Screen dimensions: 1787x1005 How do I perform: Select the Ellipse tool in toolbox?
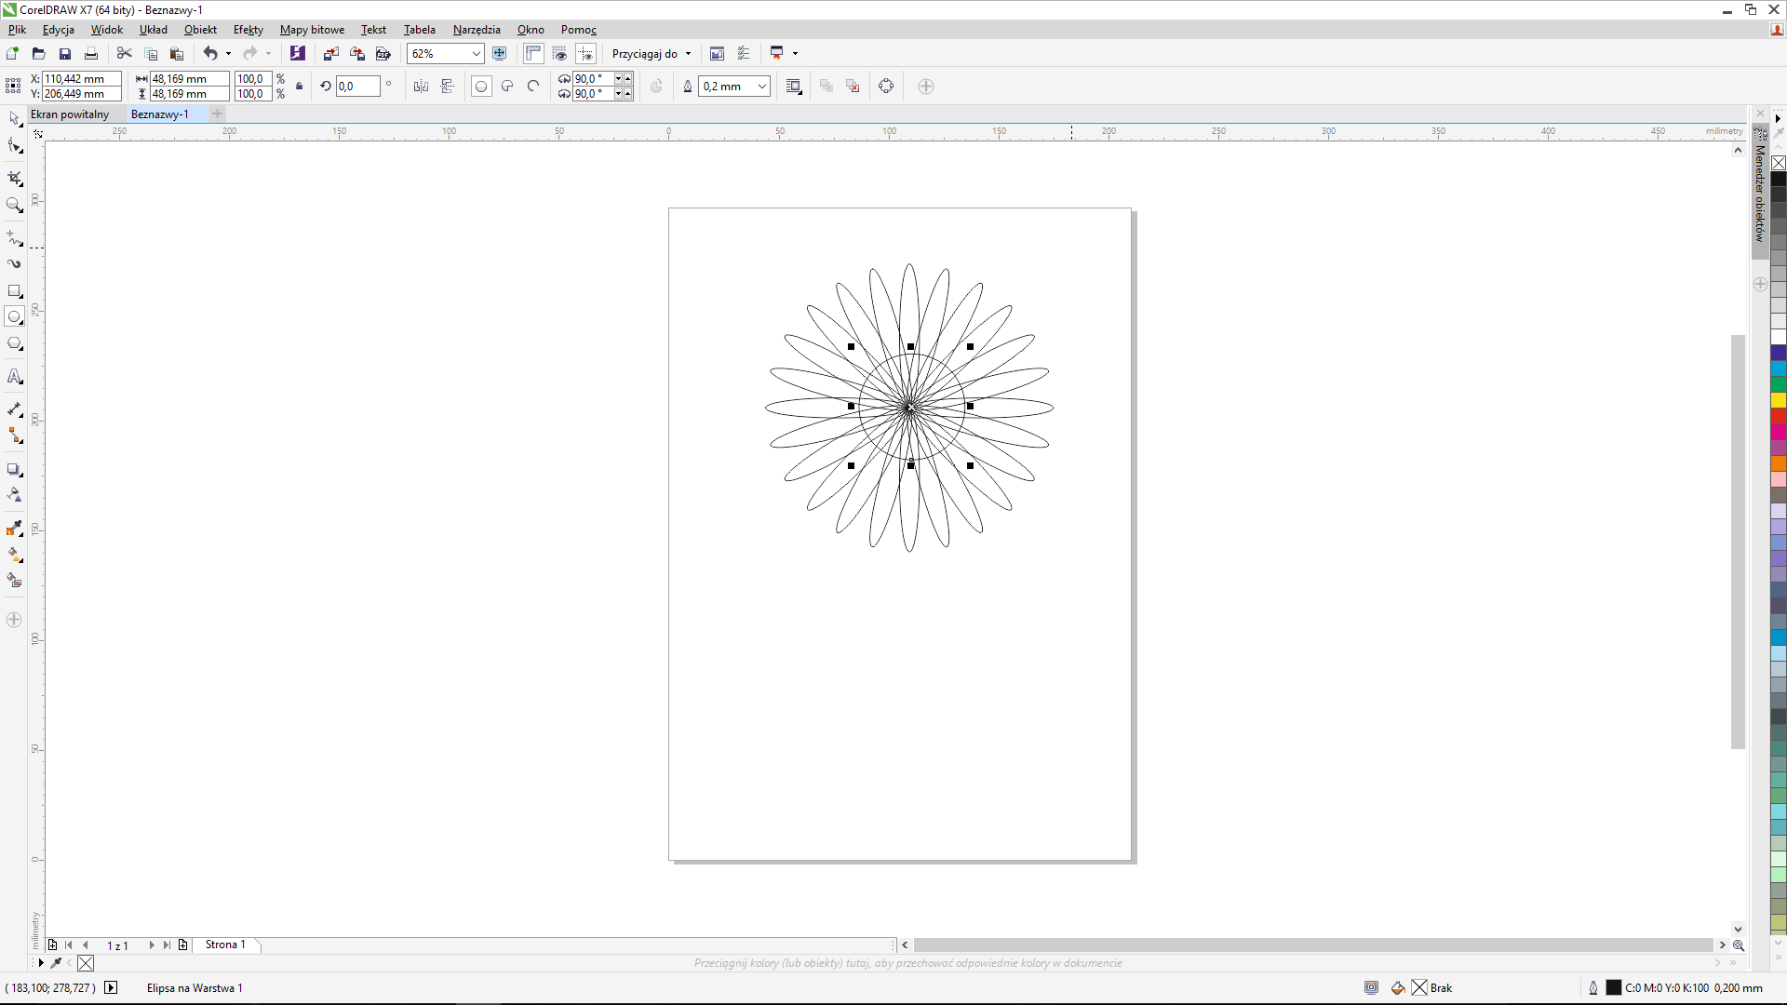pyautogui.click(x=14, y=317)
